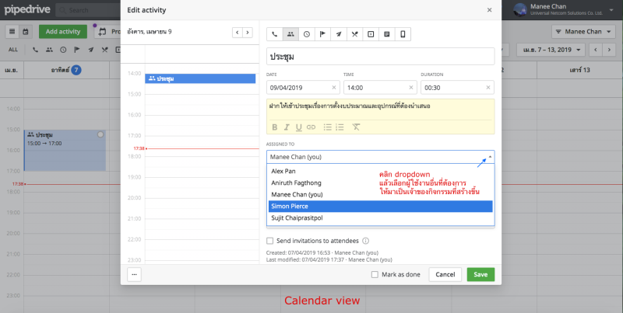Edit the time field 14:00

(380, 88)
